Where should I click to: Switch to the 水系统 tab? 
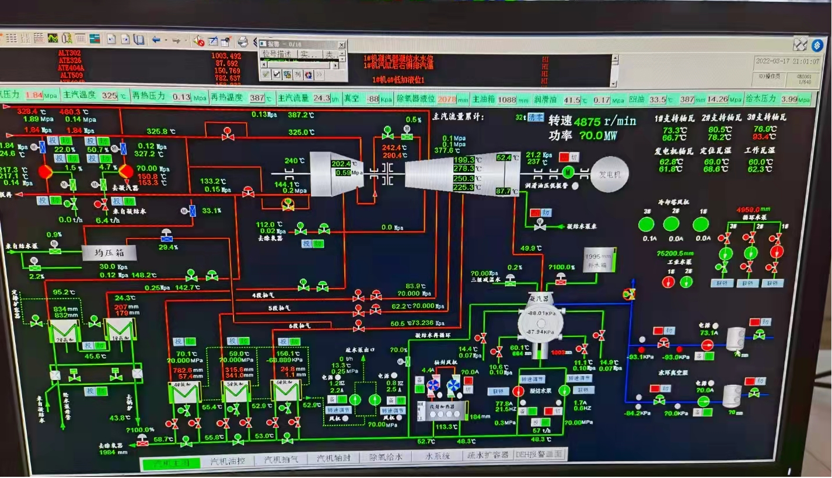(436, 456)
